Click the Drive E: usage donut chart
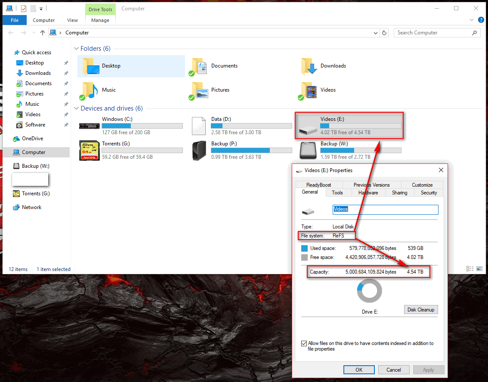The height and width of the screenshot is (382, 488). (369, 291)
